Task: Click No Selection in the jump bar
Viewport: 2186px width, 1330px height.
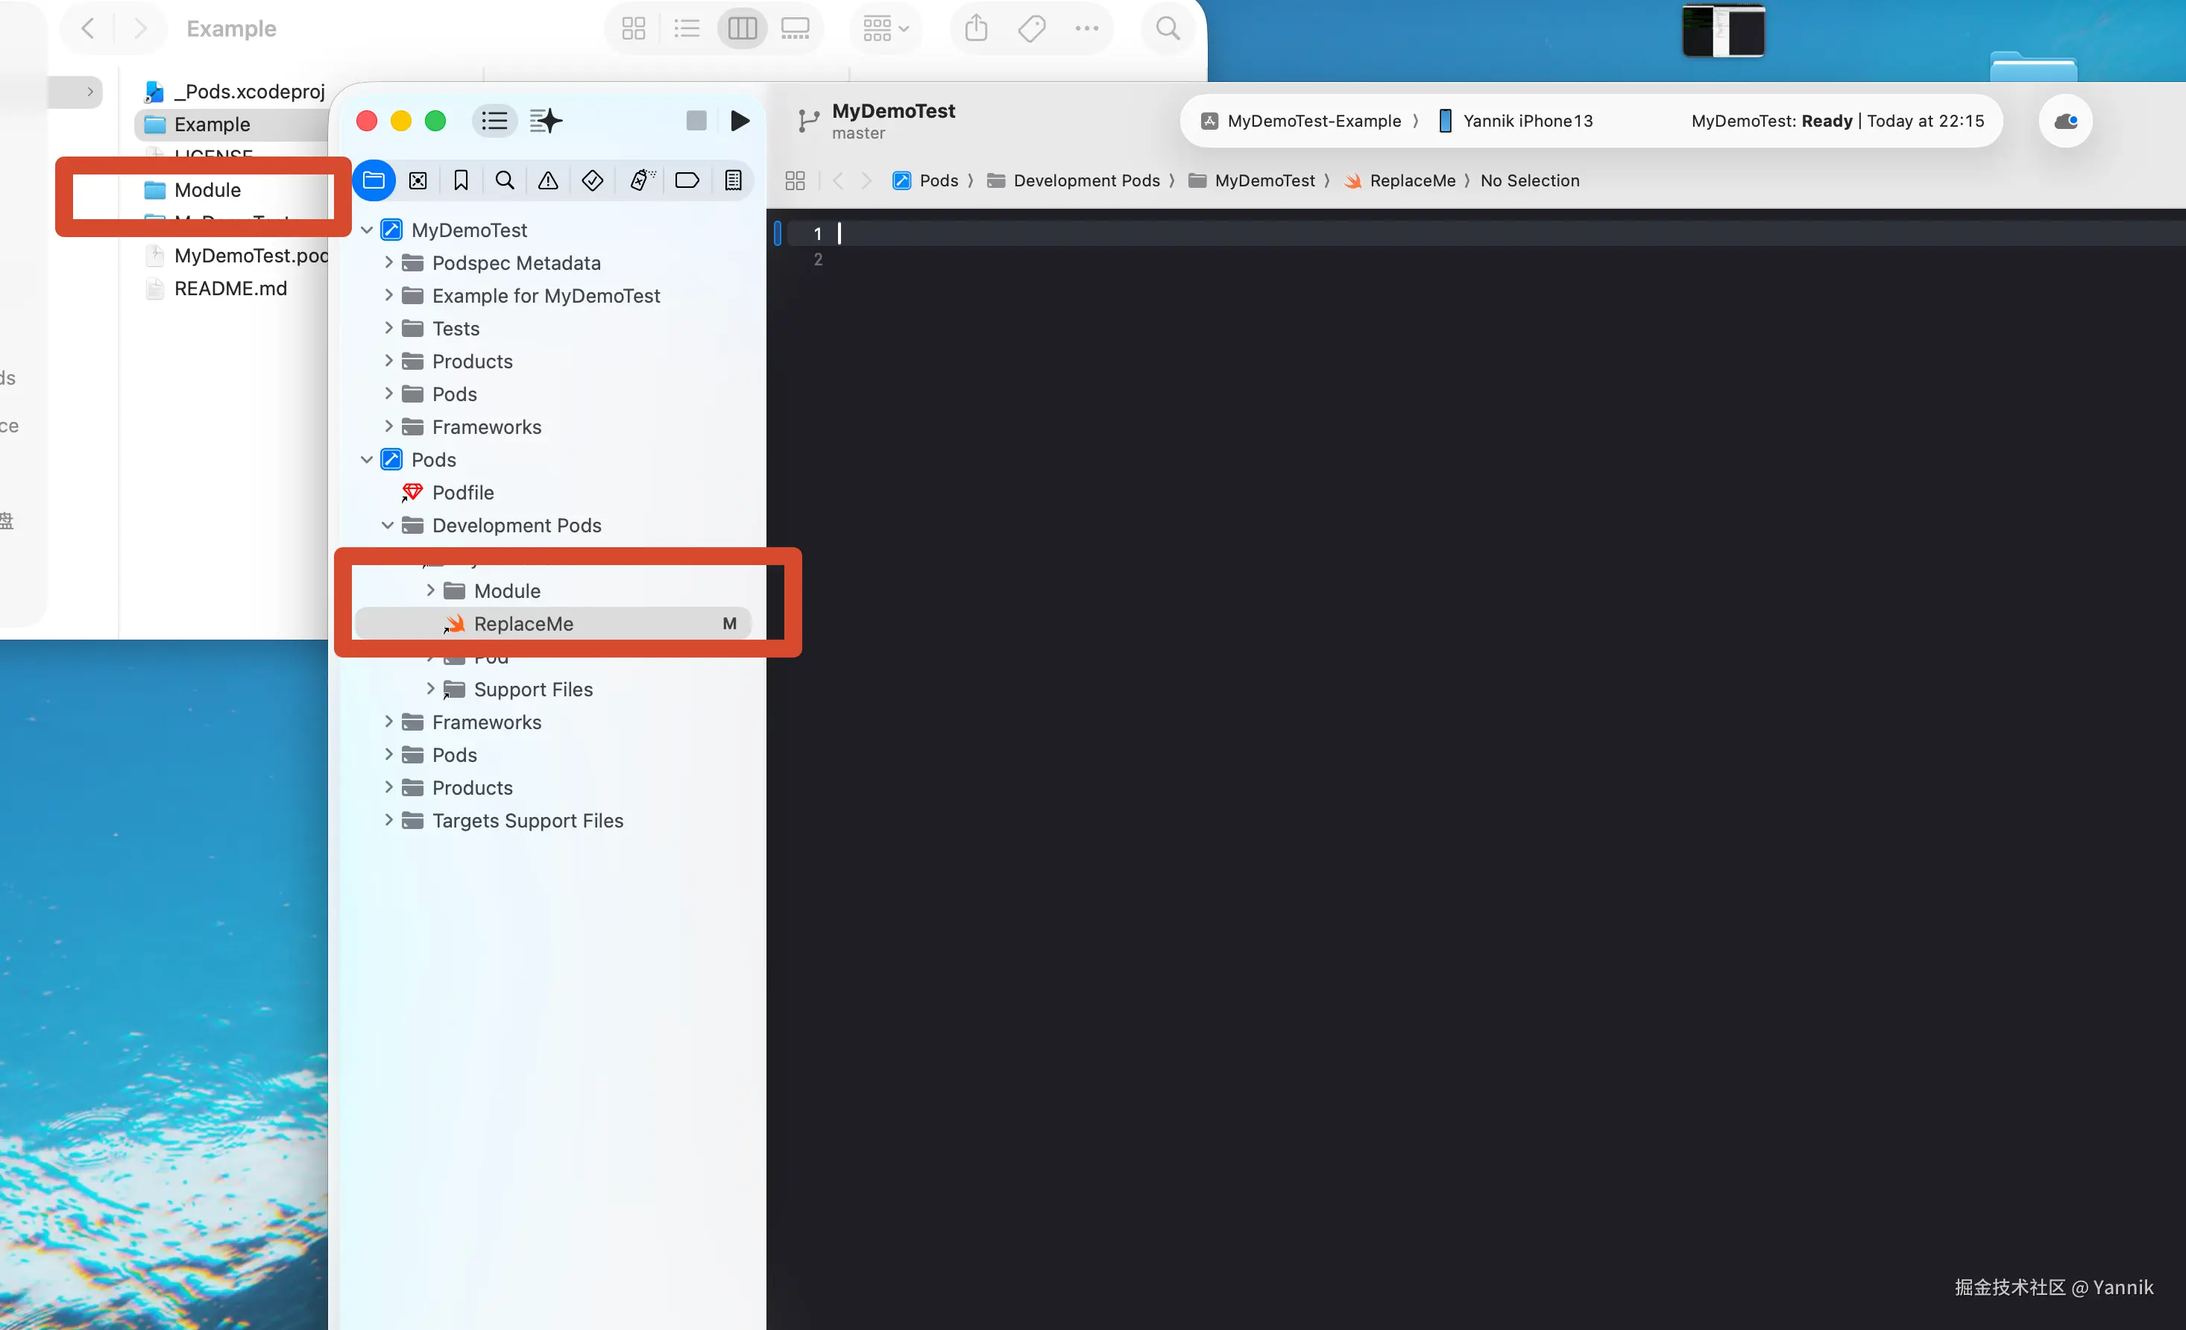Action: [x=1531, y=180]
